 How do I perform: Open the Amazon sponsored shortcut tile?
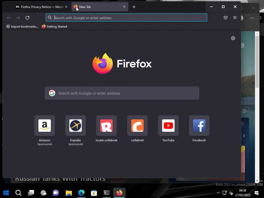point(45,126)
